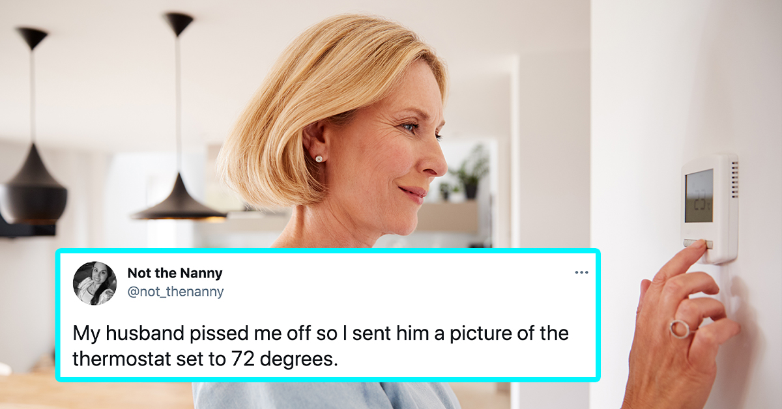Screen dimensions: 782x409
Task: Click the thermostat button under the finger
Action: coord(697,244)
